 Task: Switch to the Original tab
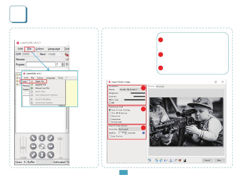pyautogui.click(x=160, y=86)
